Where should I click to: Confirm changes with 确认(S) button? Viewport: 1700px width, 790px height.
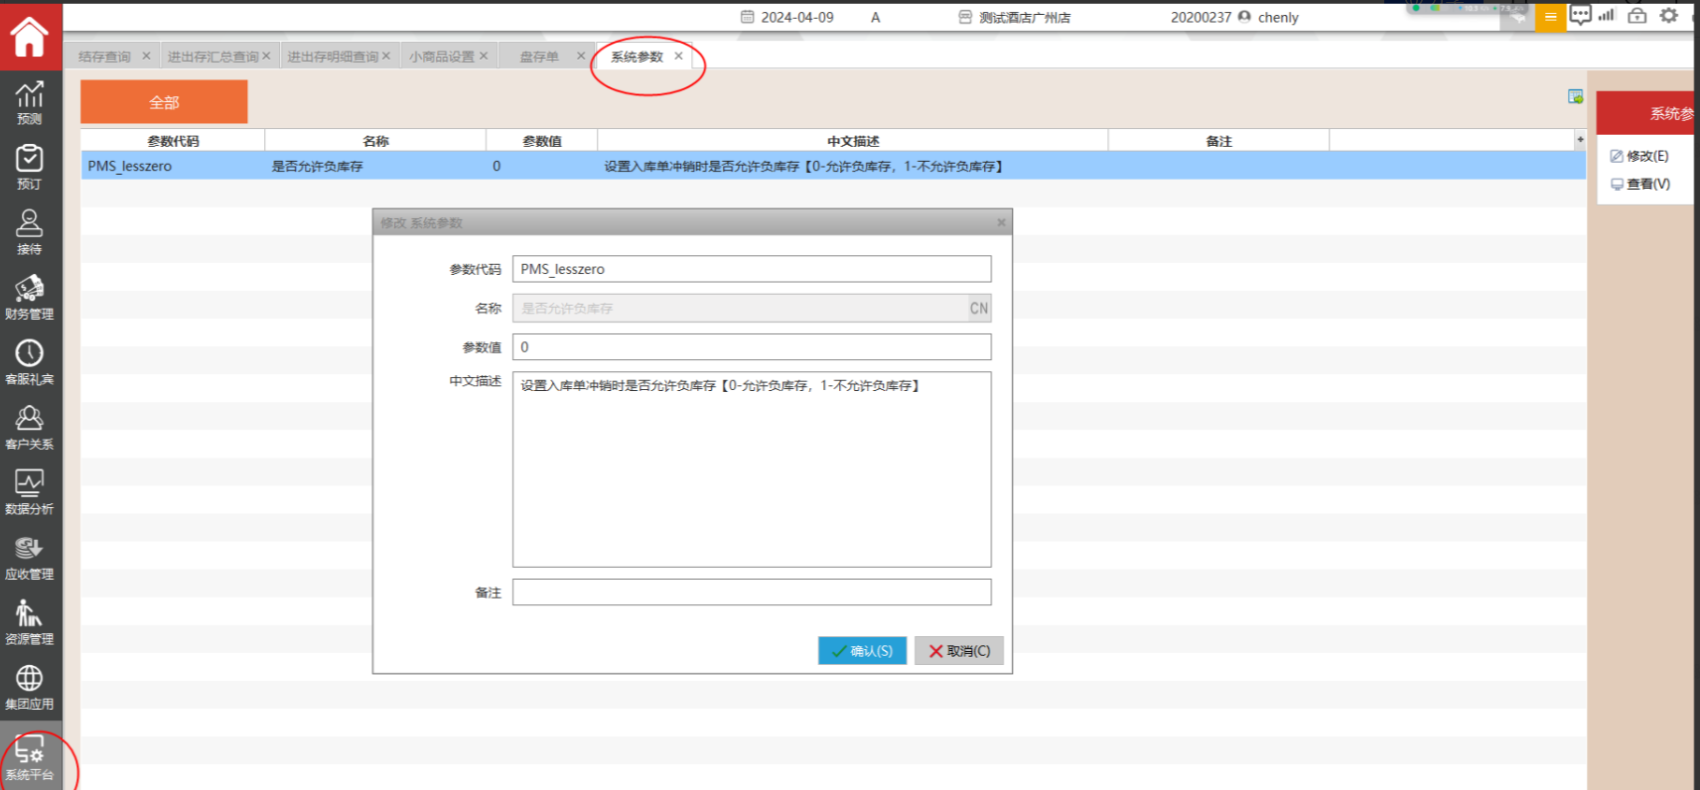click(x=862, y=651)
